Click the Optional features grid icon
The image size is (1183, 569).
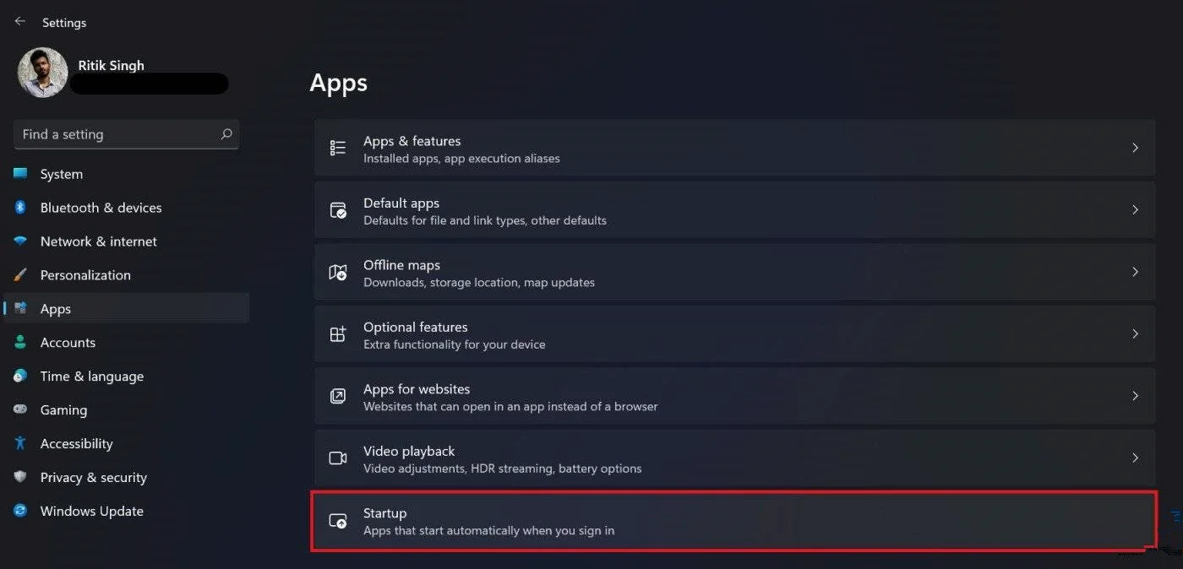point(338,334)
